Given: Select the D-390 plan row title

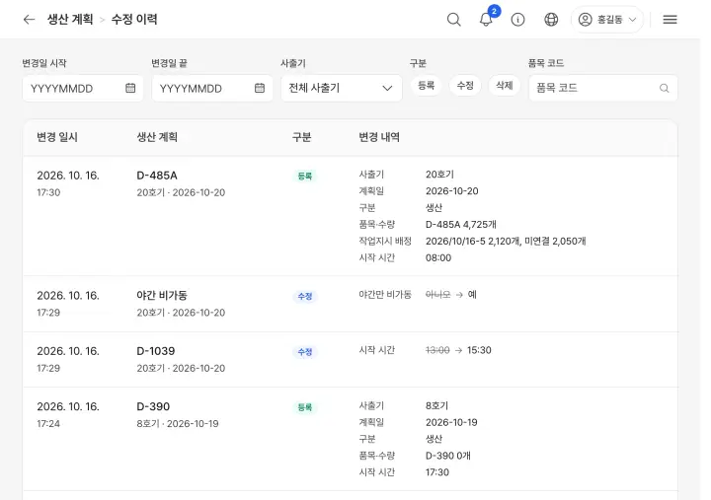Looking at the screenshot, I should [x=153, y=406].
